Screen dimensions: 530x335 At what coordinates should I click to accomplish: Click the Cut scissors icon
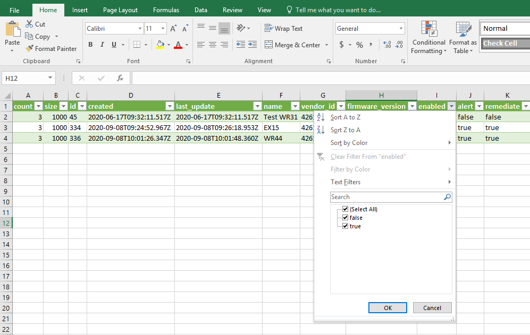pyautogui.click(x=29, y=24)
